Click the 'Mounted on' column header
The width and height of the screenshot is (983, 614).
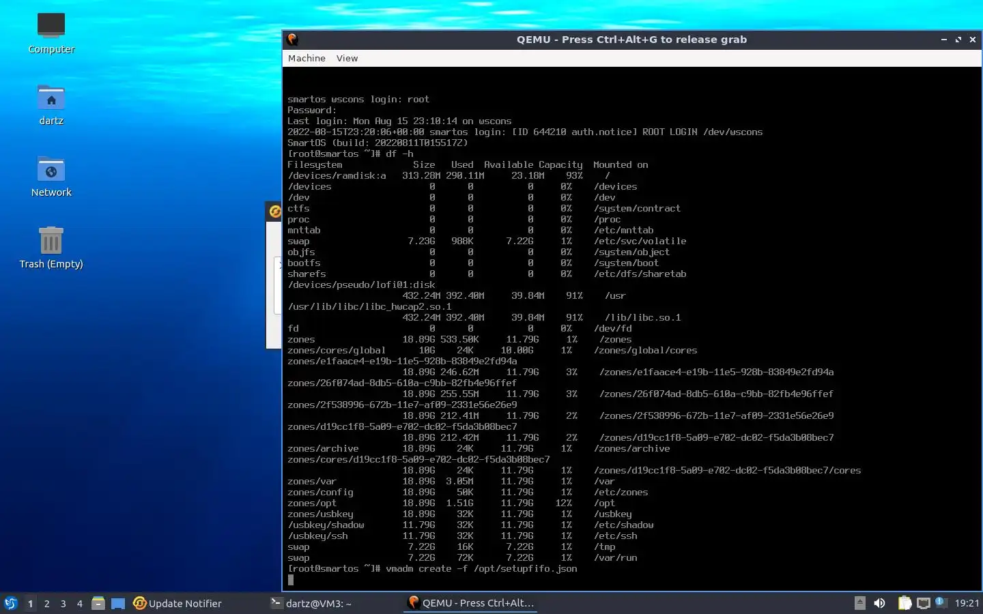(x=621, y=164)
